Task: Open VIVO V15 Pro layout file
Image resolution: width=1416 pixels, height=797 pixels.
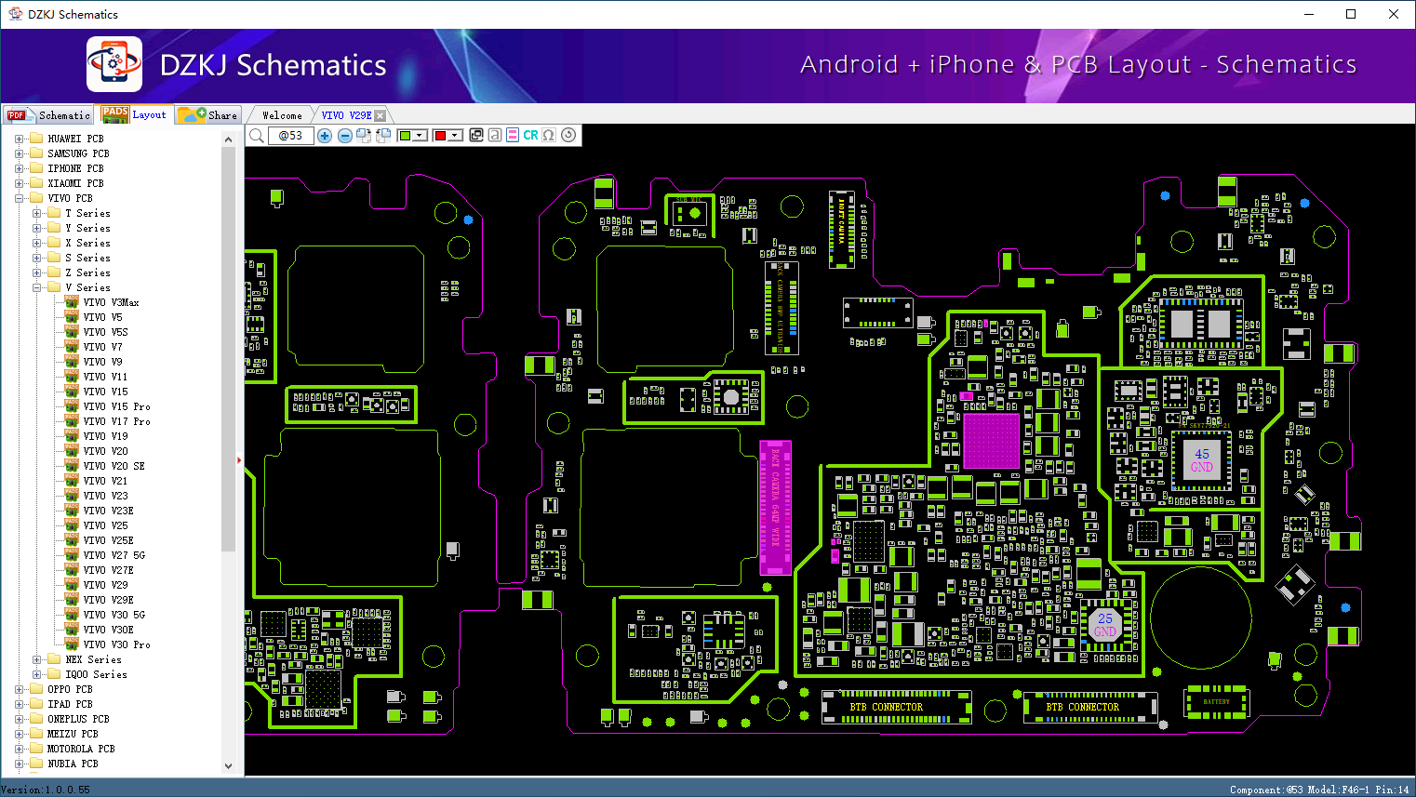Action: 116,406
